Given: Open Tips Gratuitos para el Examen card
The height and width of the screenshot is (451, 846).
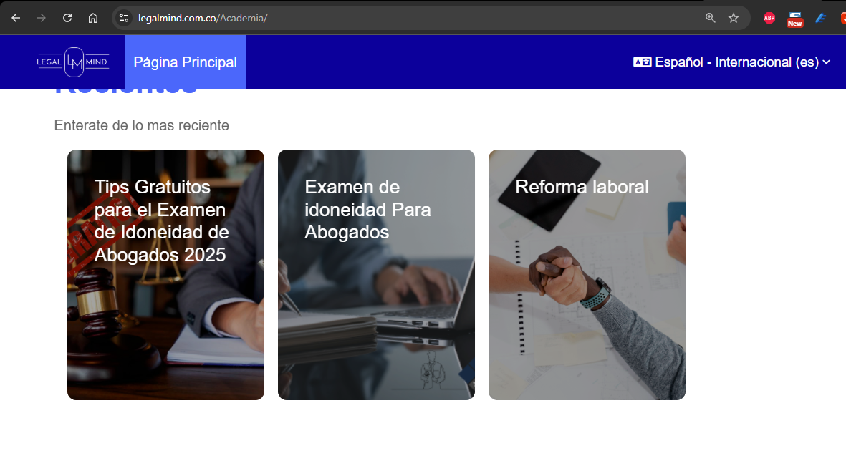Looking at the screenshot, I should coord(165,275).
